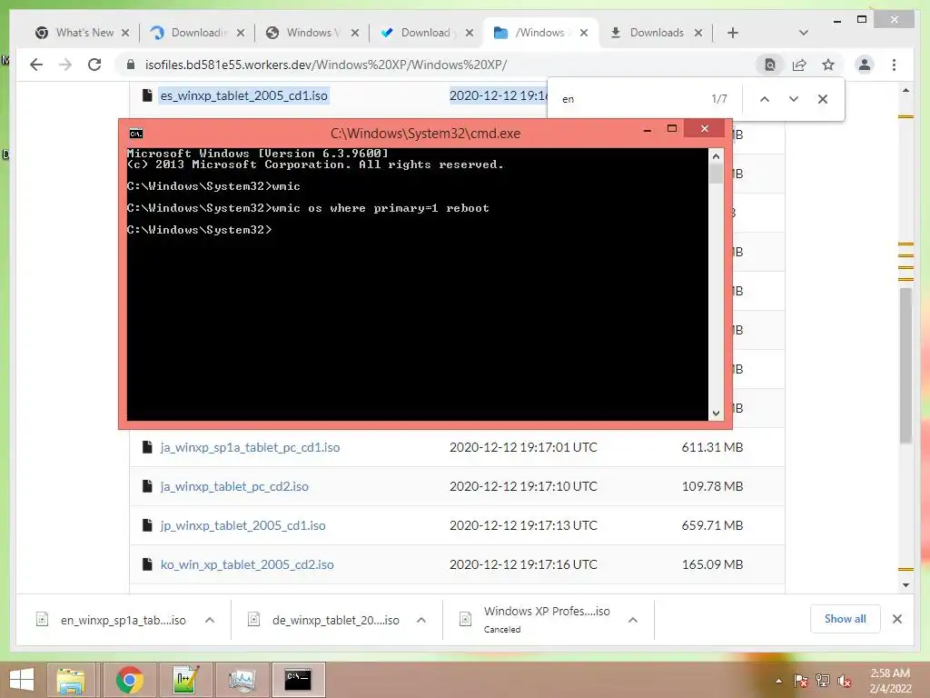
Task: Click Action Center flag tray icon
Action: [x=801, y=681]
